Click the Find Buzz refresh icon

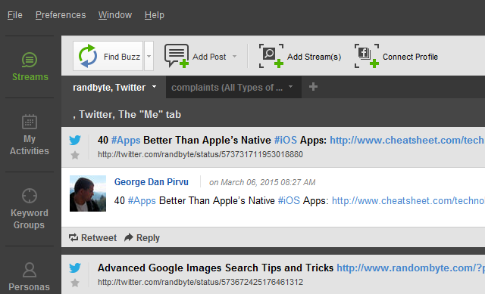click(x=88, y=56)
